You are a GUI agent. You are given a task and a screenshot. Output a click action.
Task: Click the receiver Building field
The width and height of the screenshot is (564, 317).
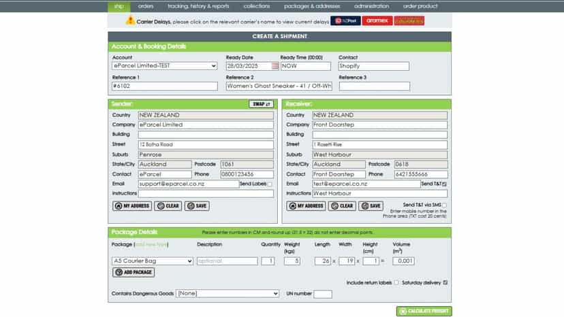click(380, 135)
